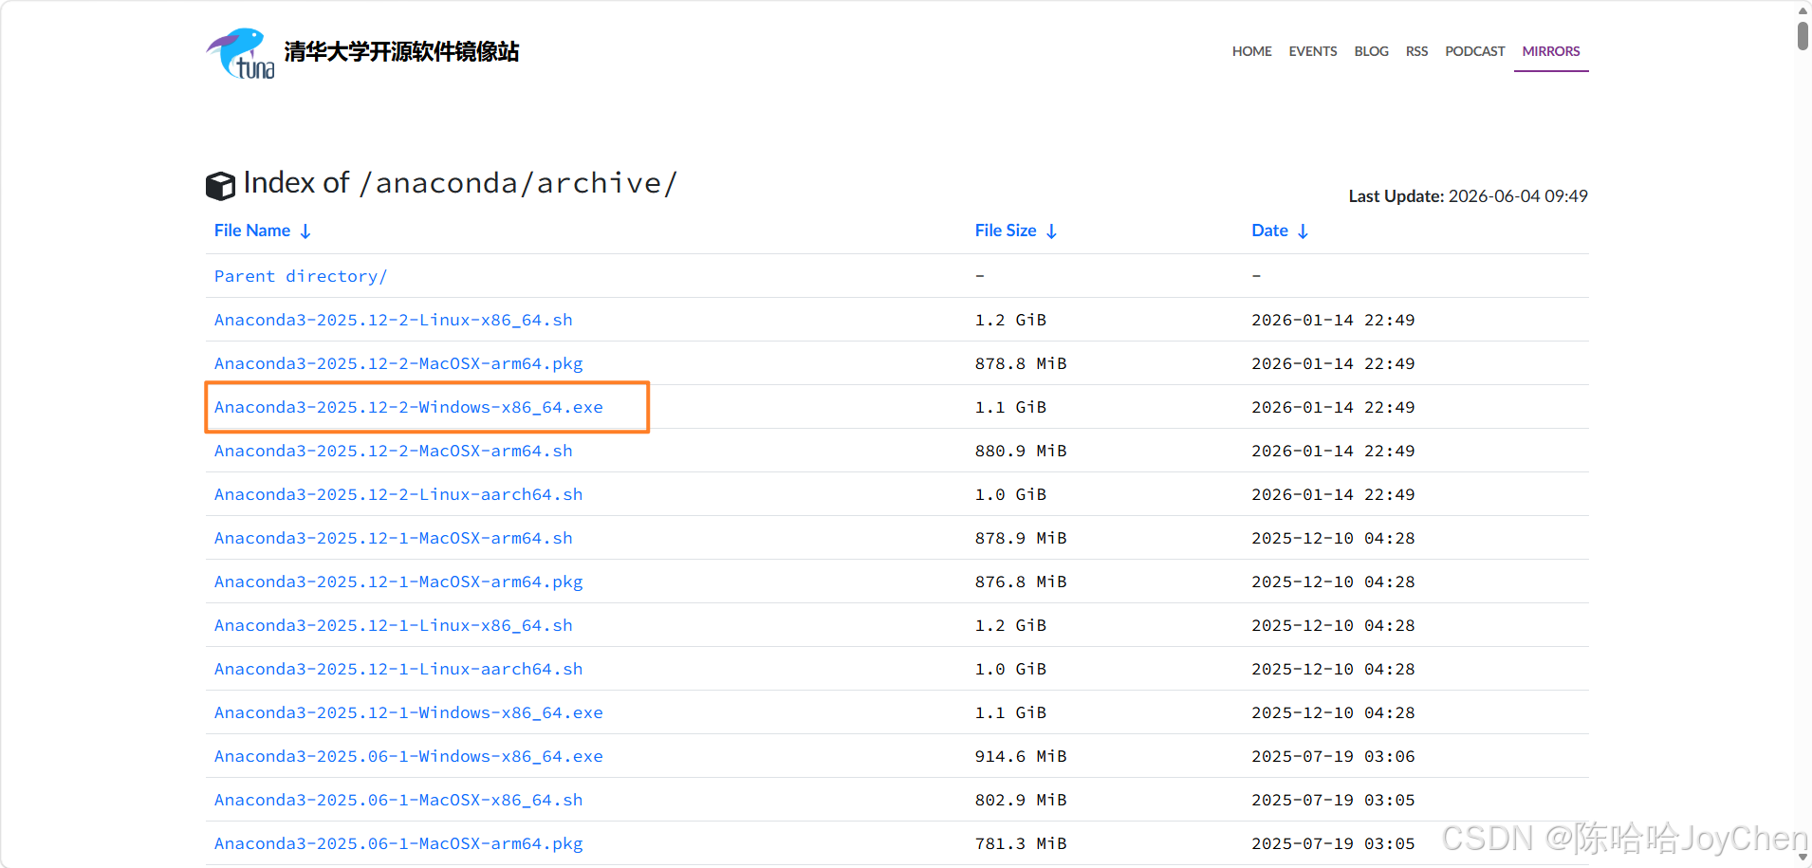
Task: Click the File Name sort arrow
Action: click(x=305, y=231)
